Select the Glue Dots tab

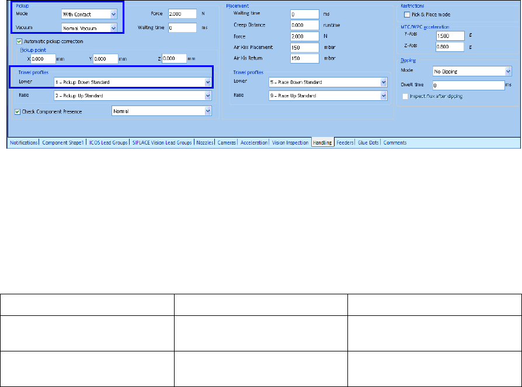368,142
